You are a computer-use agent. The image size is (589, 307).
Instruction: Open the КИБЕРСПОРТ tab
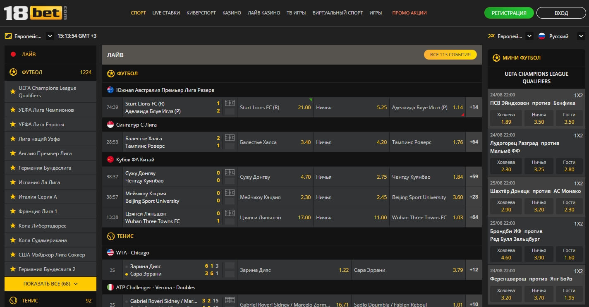click(x=201, y=13)
